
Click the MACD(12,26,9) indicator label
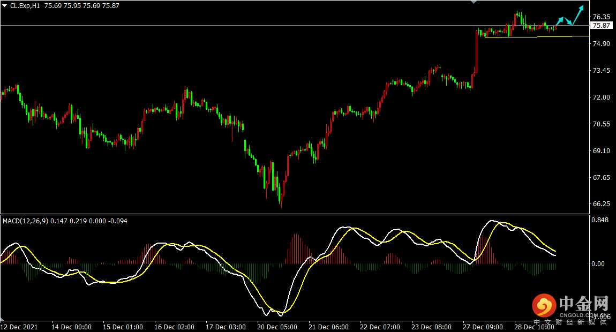pyautogui.click(x=26, y=221)
